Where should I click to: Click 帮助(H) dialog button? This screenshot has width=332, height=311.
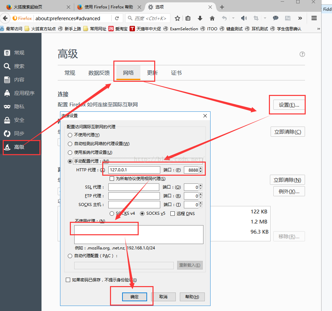192,297
